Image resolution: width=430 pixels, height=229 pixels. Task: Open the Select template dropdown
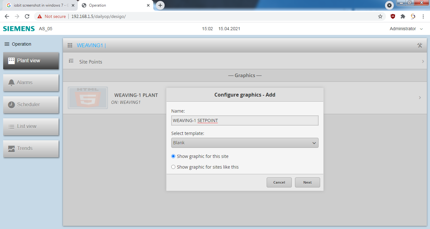pyautogui.click(x=245, y=143)
